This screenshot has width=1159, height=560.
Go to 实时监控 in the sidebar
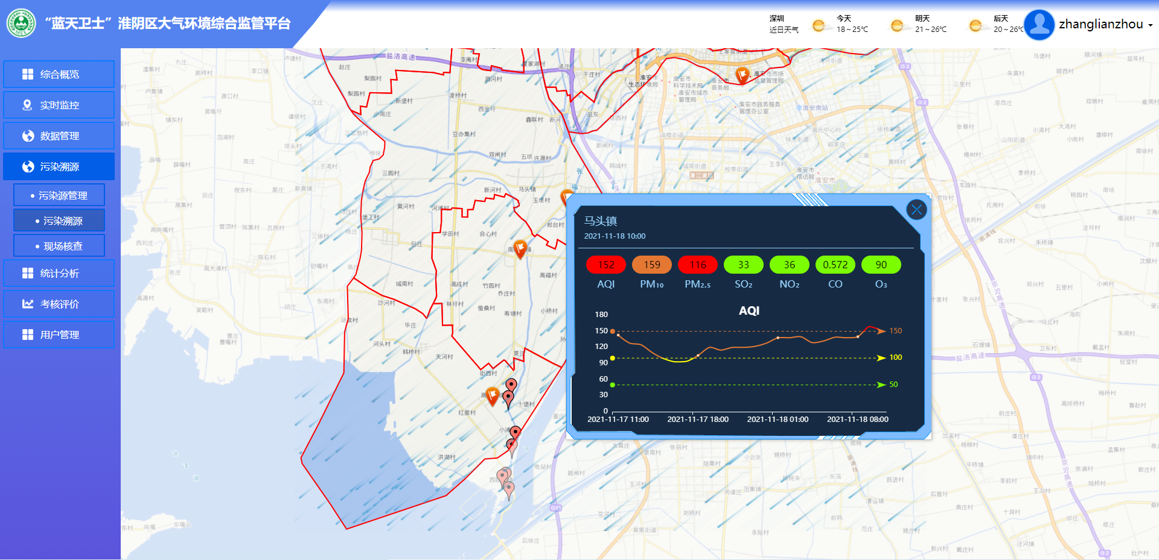tap(59, 105)
